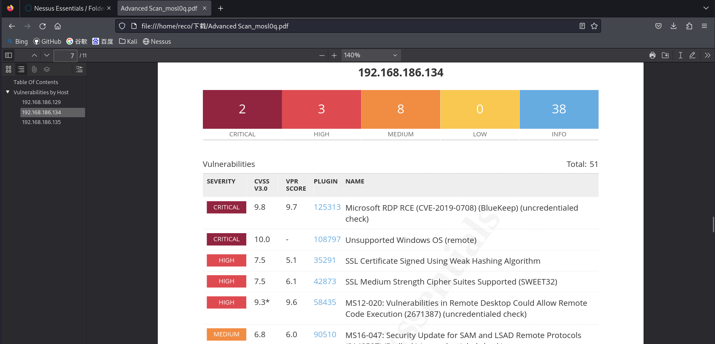Close the Advanced Scan PDF tab
Viewport: 715px width, 344px height.
click(x=205, y=8)
